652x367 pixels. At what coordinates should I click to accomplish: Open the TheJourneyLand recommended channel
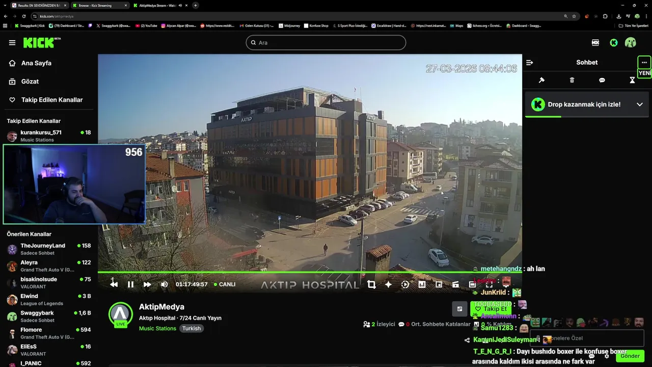49,249
